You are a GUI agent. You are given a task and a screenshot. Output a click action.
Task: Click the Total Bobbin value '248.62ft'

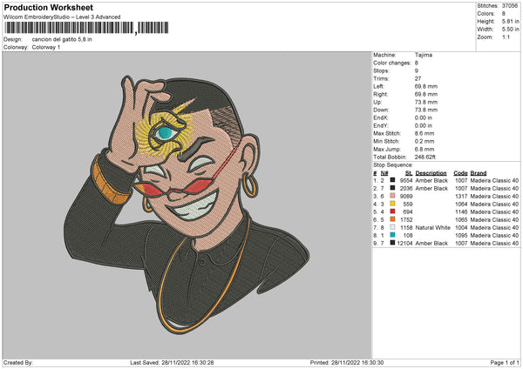[x=425, y=157]
